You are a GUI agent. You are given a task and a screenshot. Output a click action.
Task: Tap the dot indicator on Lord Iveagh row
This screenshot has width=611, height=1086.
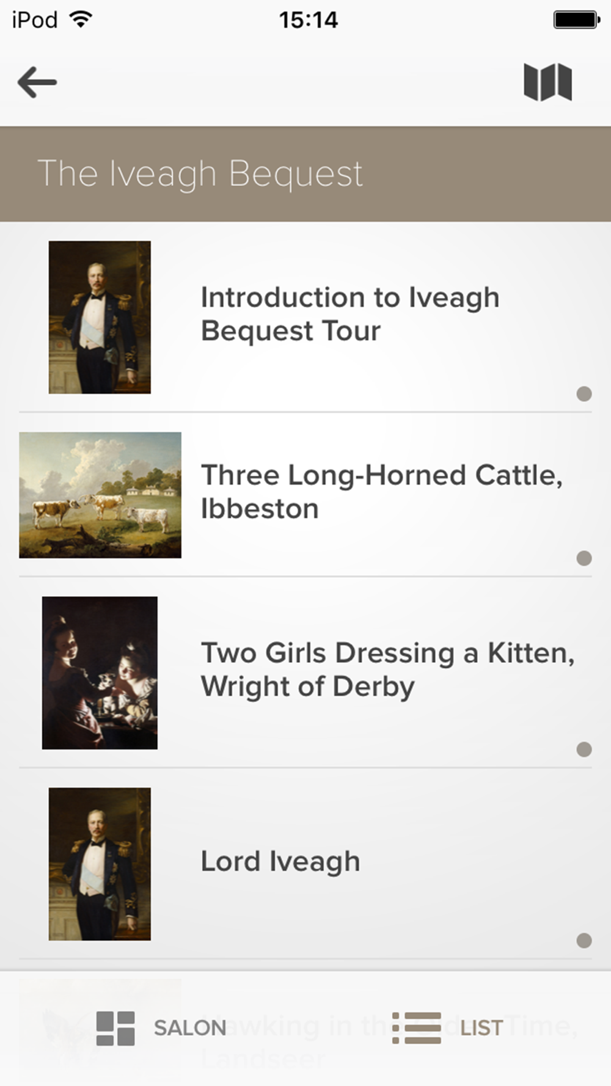point(584,941)
